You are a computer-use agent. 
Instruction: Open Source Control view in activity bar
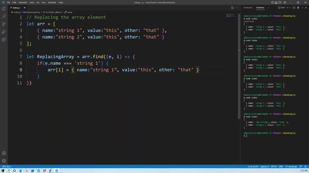(4, 24)
